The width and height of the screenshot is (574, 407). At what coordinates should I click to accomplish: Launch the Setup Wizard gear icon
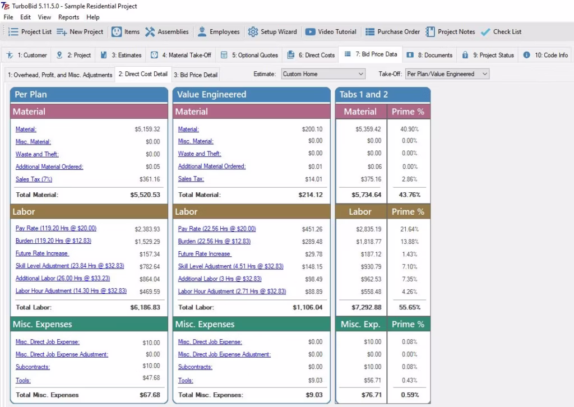coord(253,32)
